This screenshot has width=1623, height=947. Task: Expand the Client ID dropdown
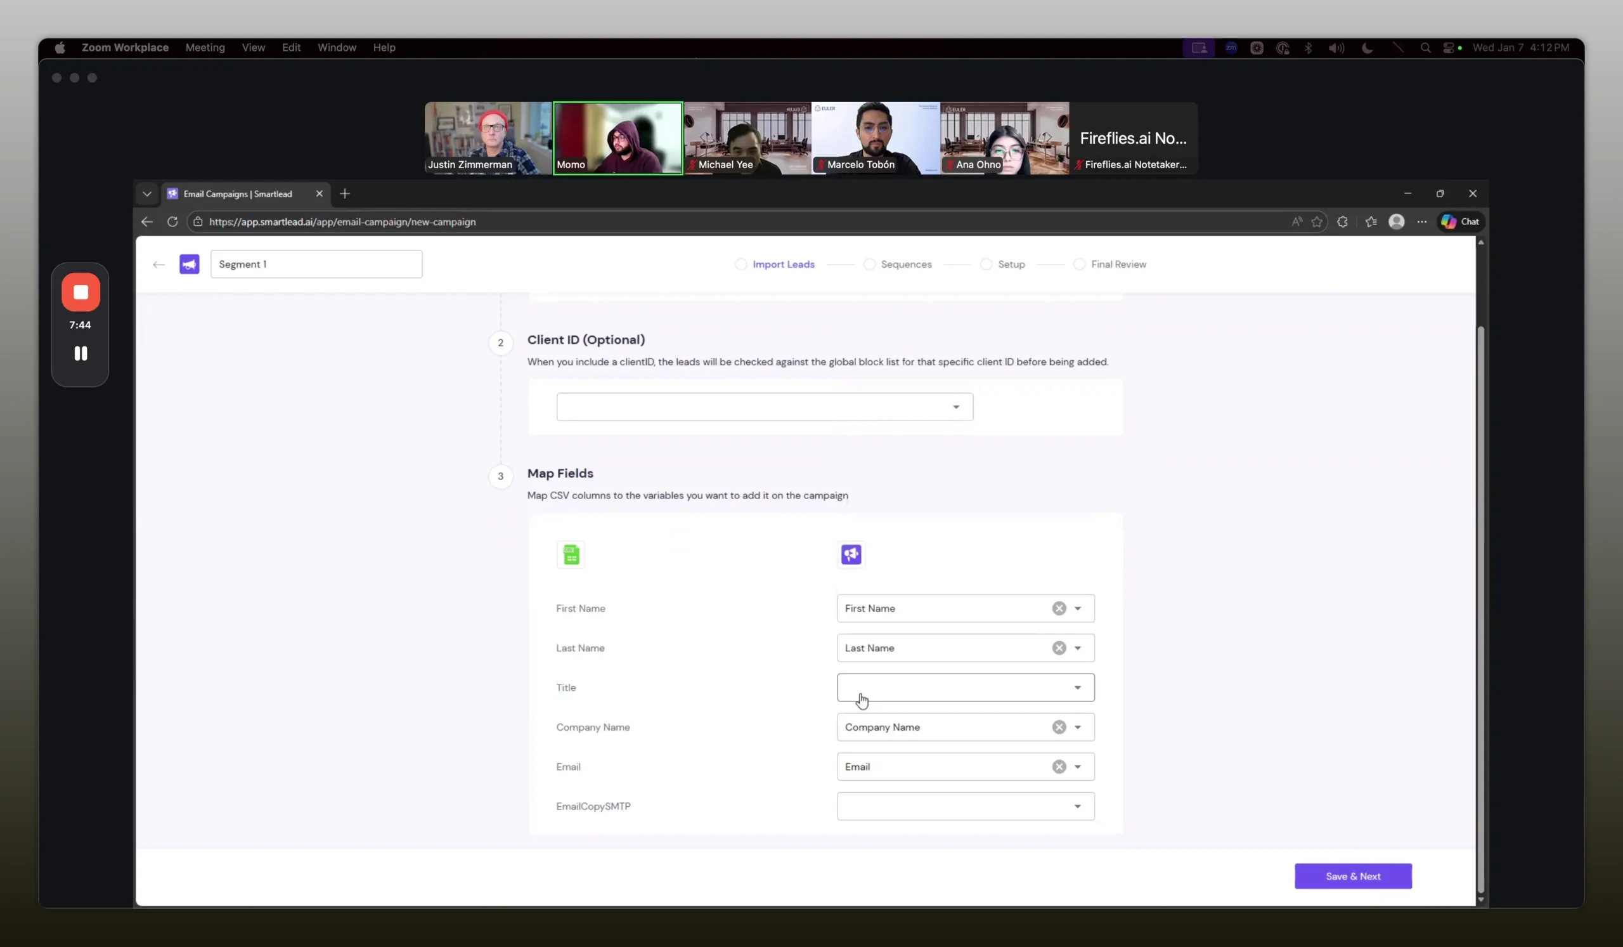click(x=764, y=407)
